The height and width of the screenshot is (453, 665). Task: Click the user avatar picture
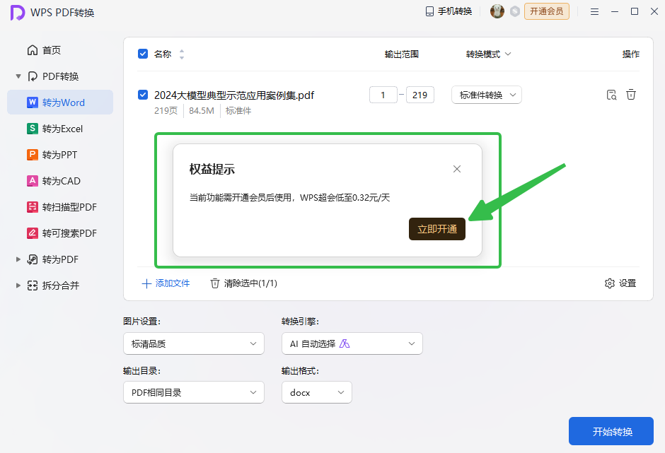pos(497,11)
